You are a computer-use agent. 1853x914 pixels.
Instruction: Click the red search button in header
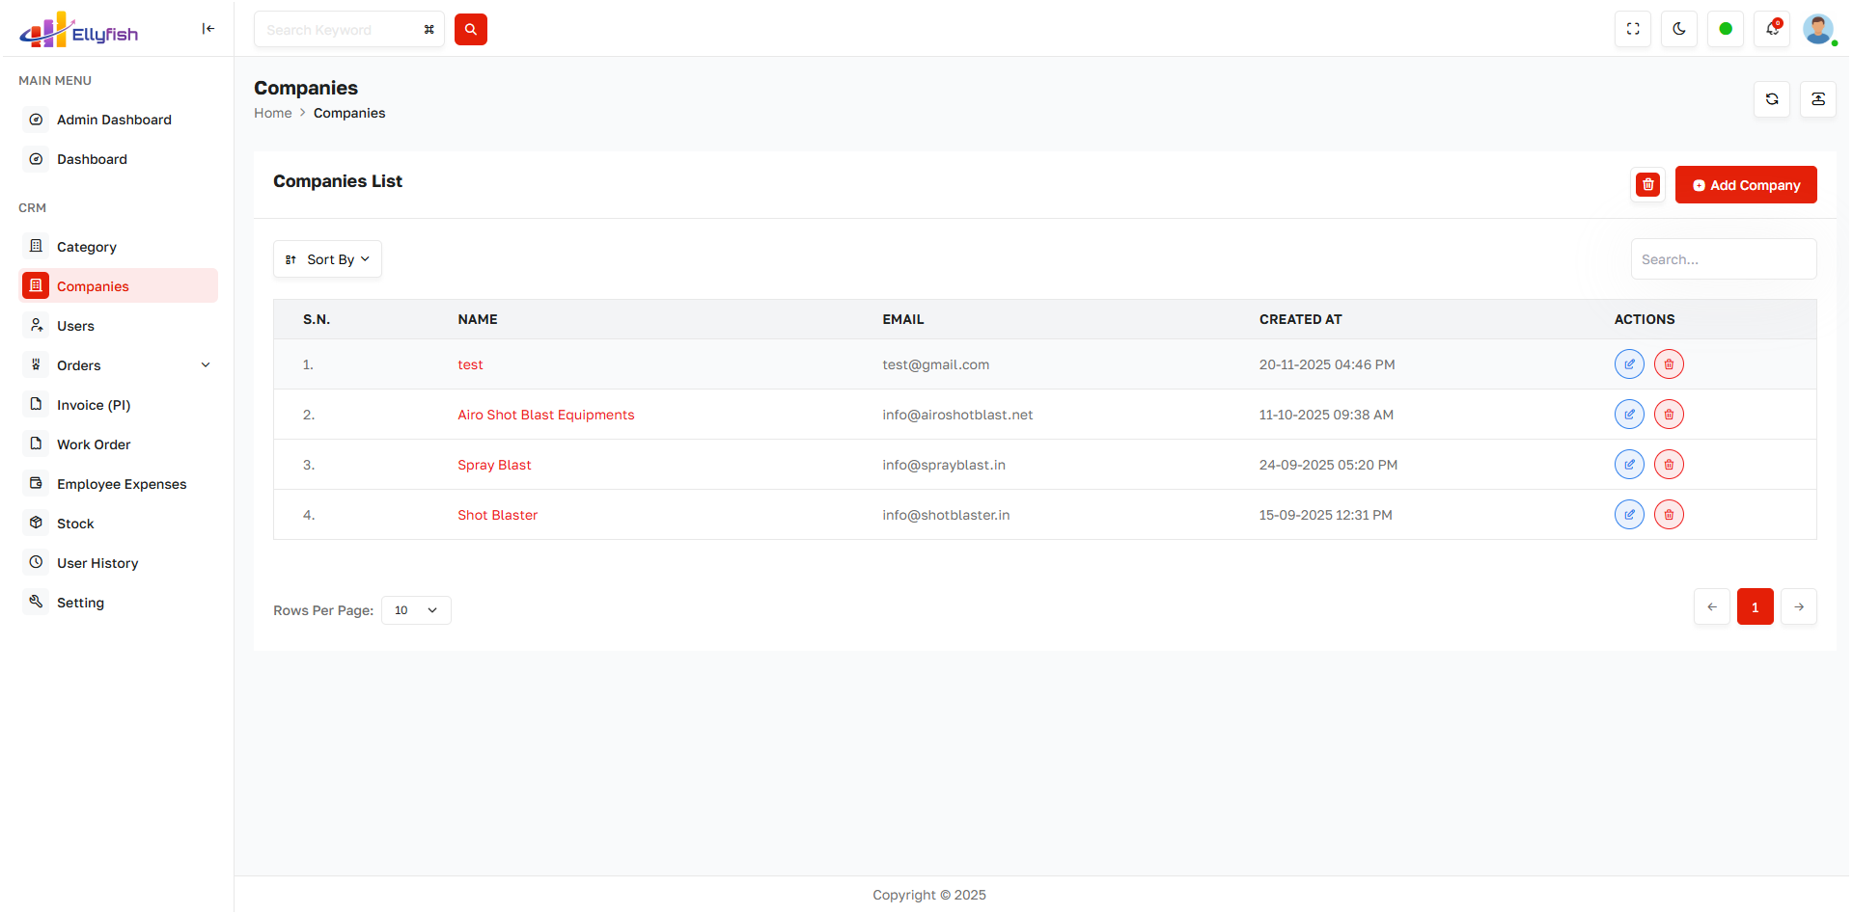(x=470, y=29)
